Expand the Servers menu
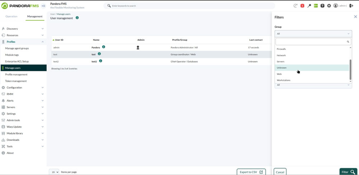 coord(23,107)
